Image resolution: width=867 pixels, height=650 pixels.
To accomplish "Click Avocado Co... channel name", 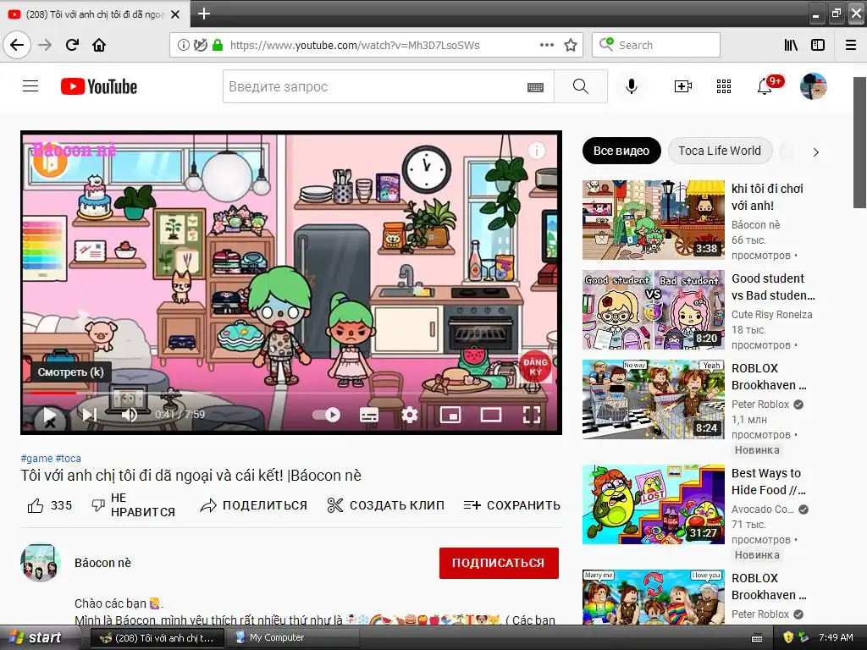I will coord(762,509).
